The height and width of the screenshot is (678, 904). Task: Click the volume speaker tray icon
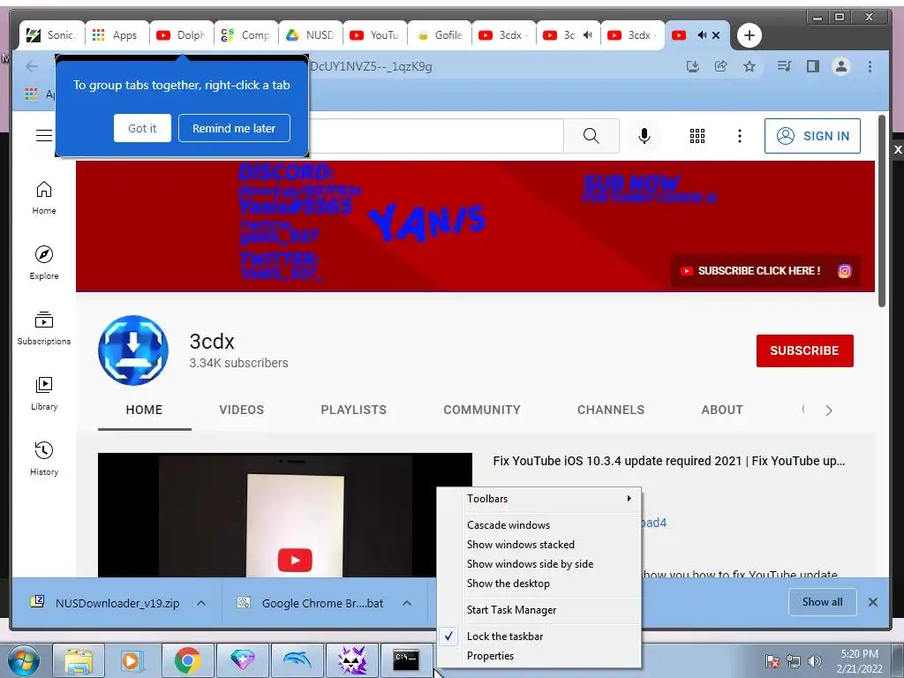point(815,661)
